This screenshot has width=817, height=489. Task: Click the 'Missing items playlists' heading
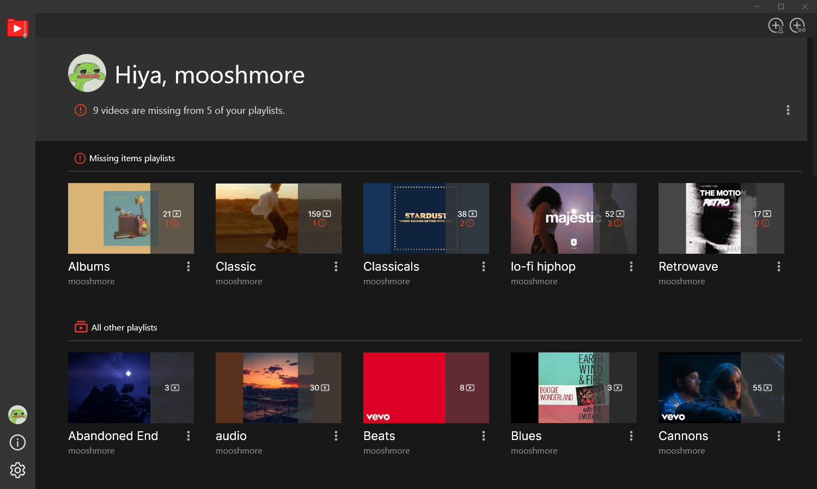tap(132, 158)
